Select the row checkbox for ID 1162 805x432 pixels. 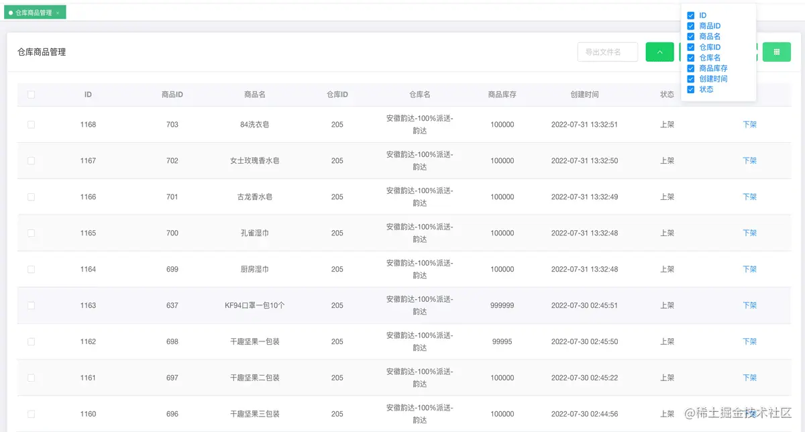(x=31, y=342)
